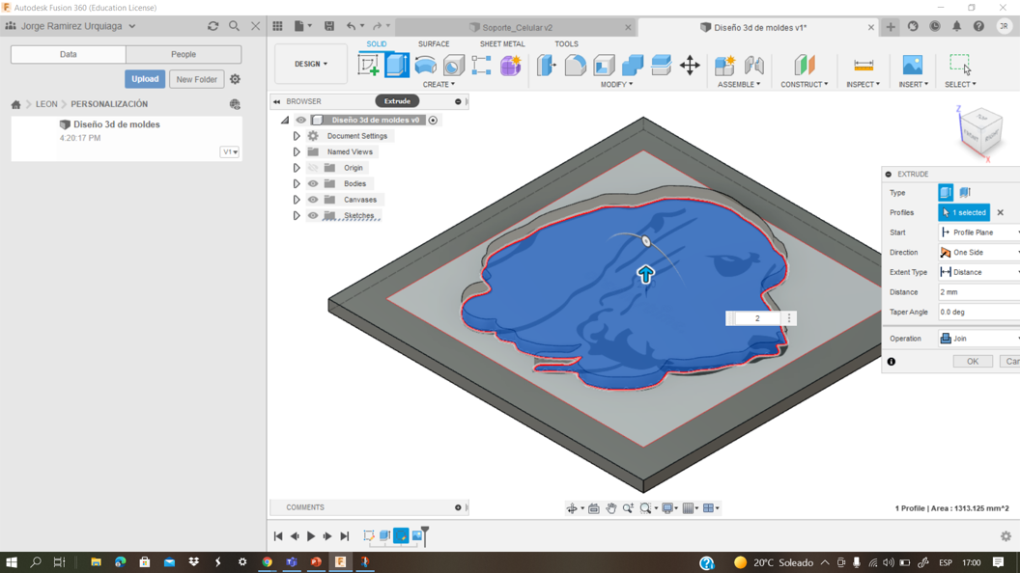Switch to the TOOLS tab
Screen dimensions: 1020x573
(567, 44)
